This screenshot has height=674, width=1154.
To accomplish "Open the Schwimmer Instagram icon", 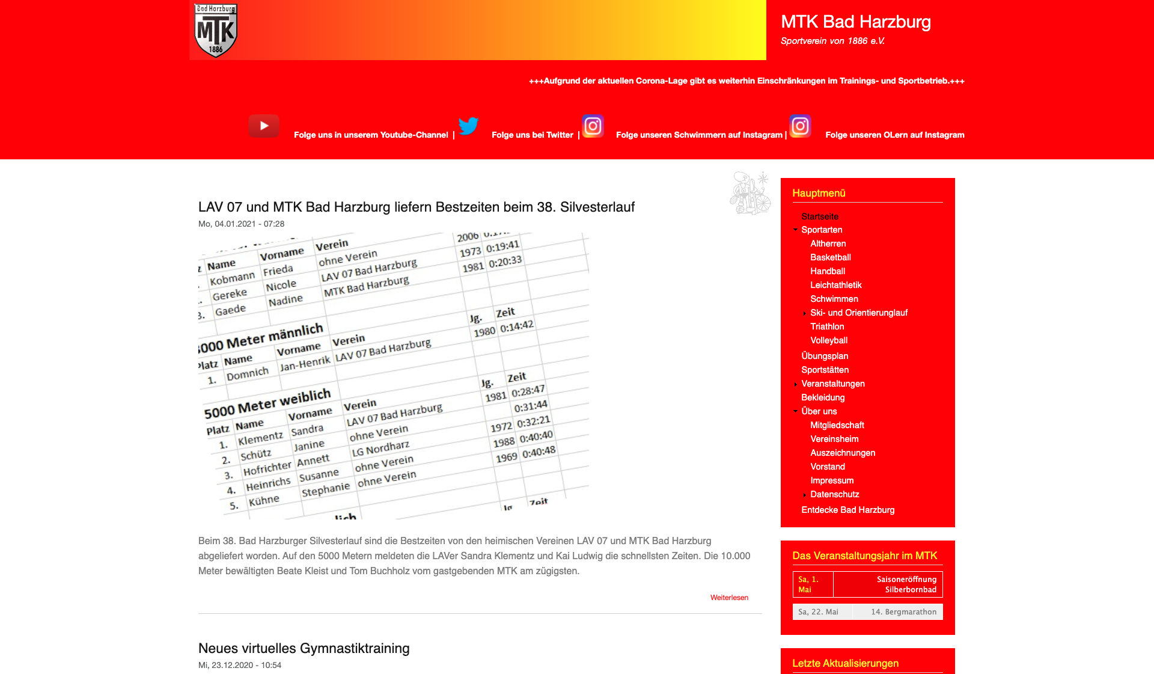I will pos(593,126).
